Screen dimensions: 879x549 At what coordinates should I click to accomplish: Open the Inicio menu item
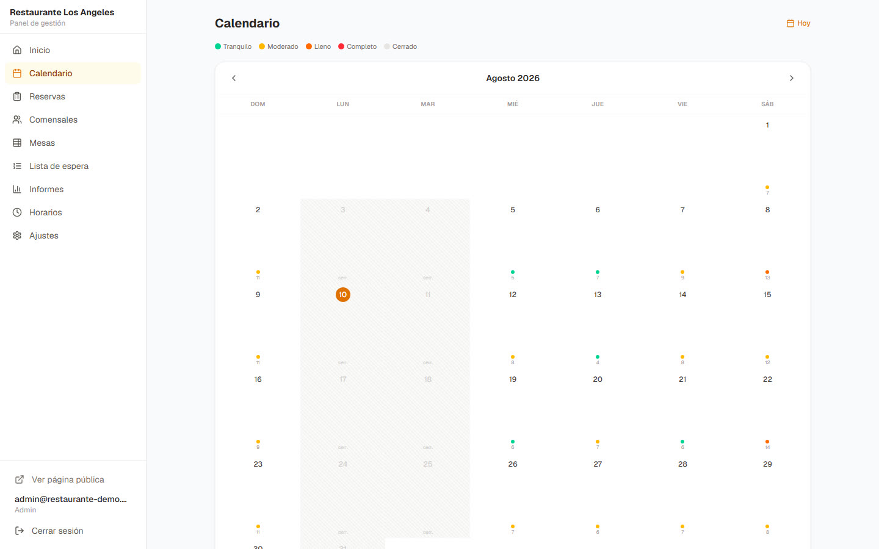click(73, 50)
